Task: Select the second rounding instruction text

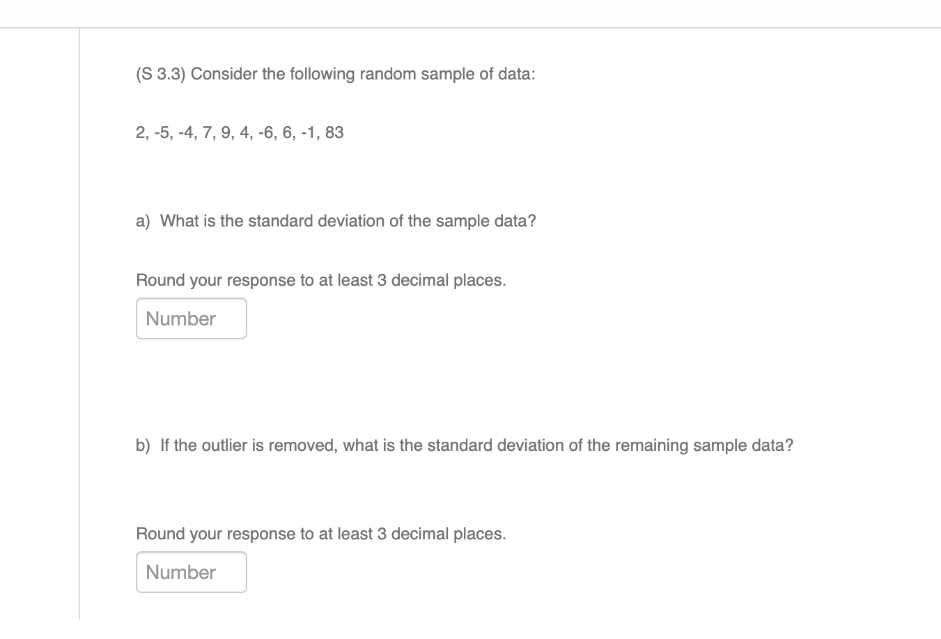Action: (320, 533)
